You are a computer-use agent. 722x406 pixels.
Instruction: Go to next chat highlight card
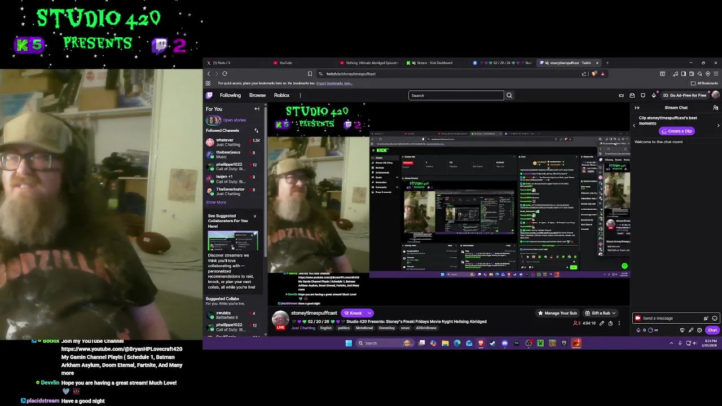718,125
